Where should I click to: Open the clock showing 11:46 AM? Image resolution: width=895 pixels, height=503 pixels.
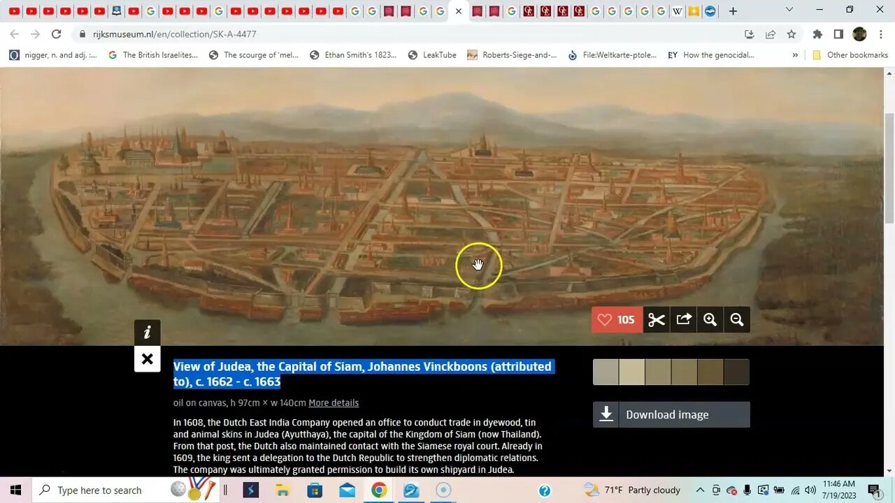pyautogui.click(x=838, y=490)
